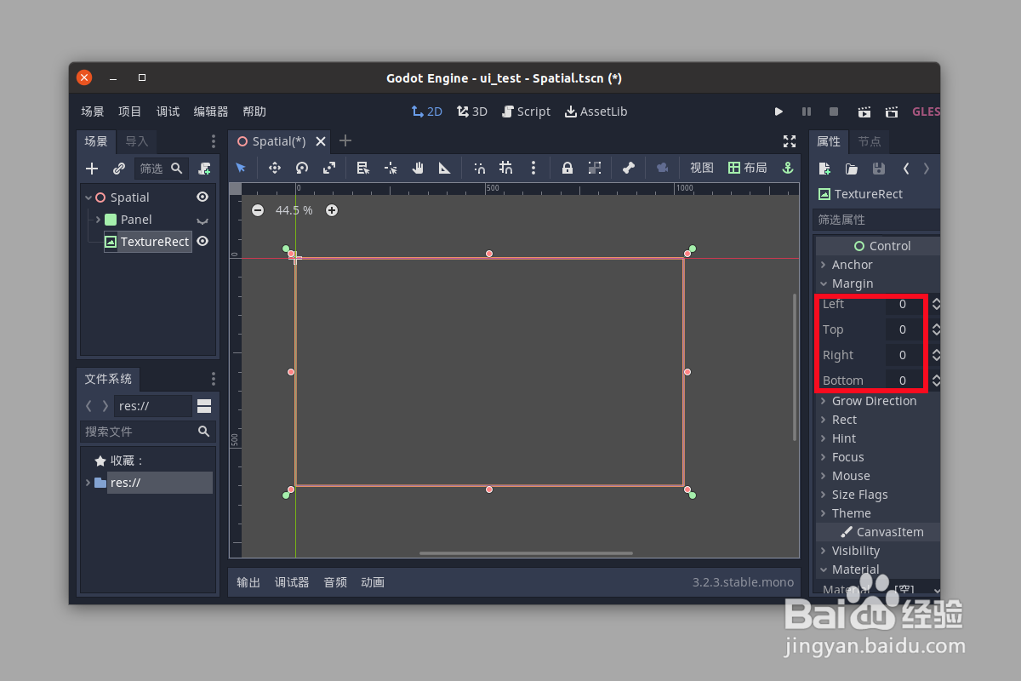The height and width of the screenshot is (681, 1021).
Task: Create a new resource in inspector
Action: (x=824, y=169)
